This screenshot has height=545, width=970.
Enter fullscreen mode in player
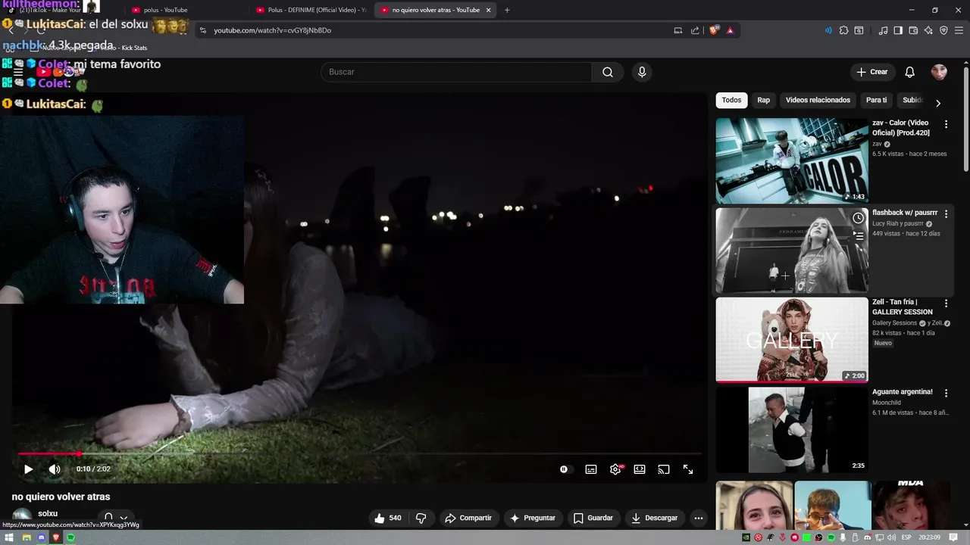pos(688,469)
